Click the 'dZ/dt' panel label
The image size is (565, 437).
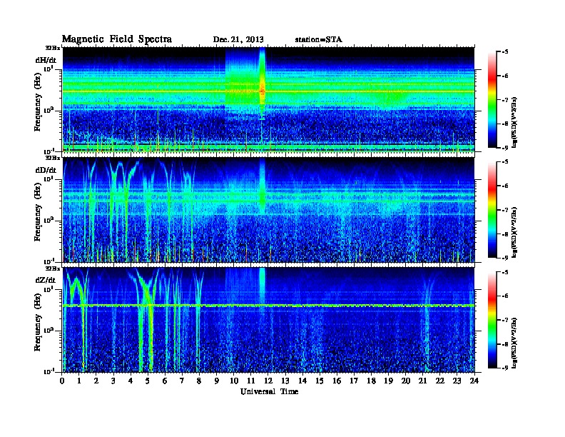point(46,280)
